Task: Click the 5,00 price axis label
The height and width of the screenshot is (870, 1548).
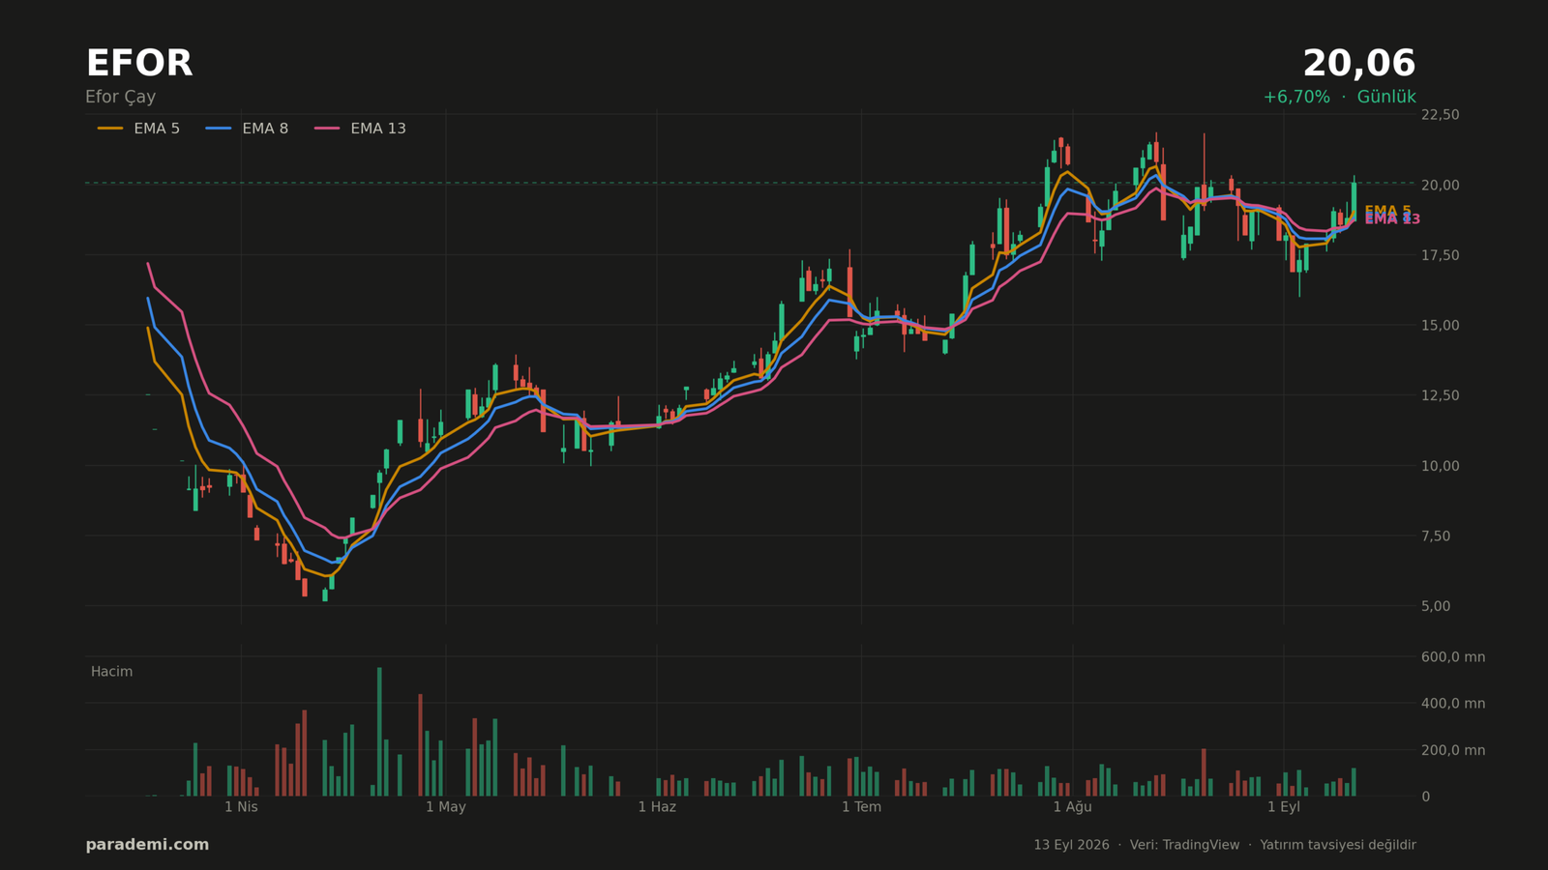Action: click(1436, 606)
